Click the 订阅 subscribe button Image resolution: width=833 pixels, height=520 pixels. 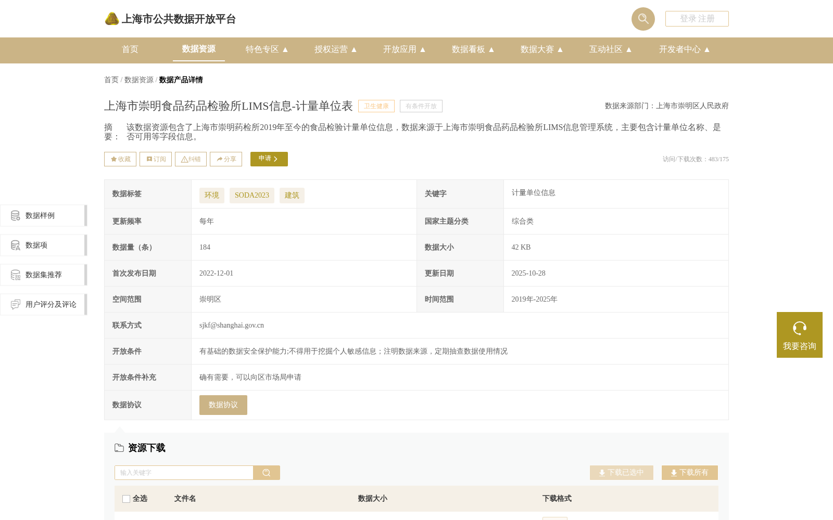(156, 159)
